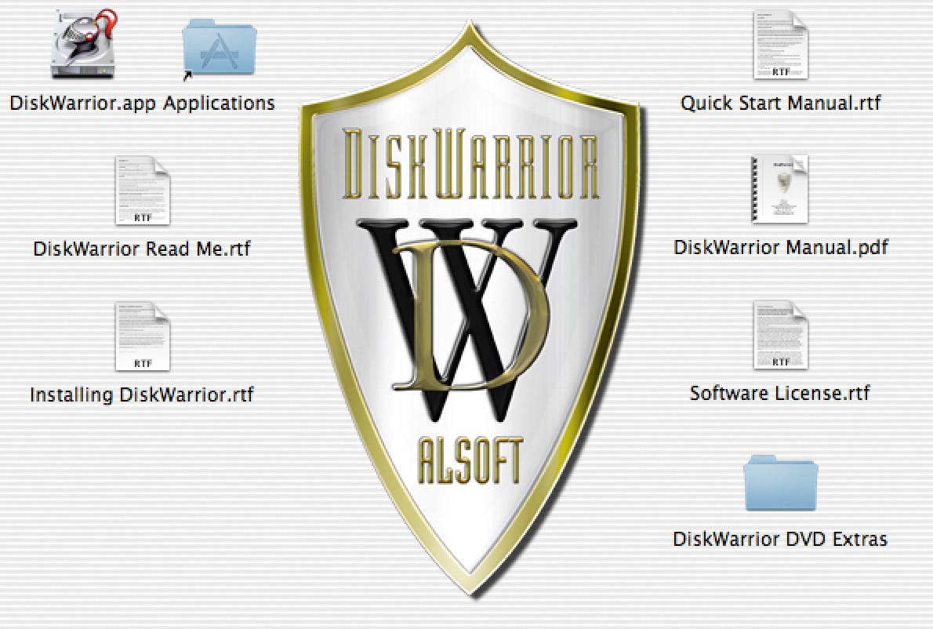Click the "DiskWarrior Read Me.rtf" file name
The height and width of the screenshot is (629, 933).
(x=142, y=249)
